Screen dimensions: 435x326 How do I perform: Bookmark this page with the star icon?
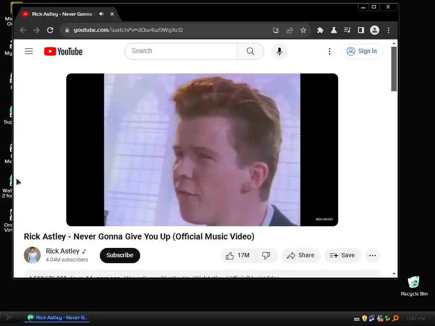[x=303, y=30]
